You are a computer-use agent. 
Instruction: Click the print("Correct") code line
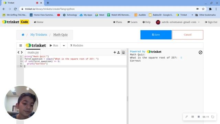[37, 64]
